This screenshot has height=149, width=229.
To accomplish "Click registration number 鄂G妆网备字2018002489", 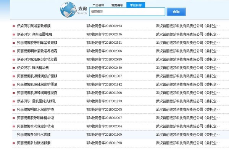I will click(104, 60).
